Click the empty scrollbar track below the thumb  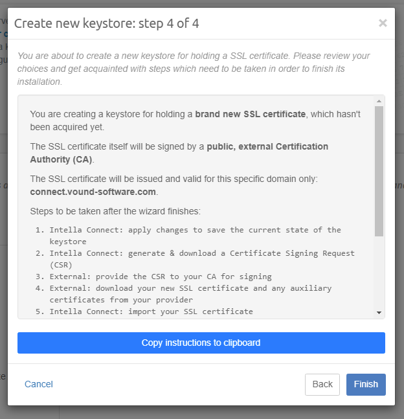(x=379, y=272)
